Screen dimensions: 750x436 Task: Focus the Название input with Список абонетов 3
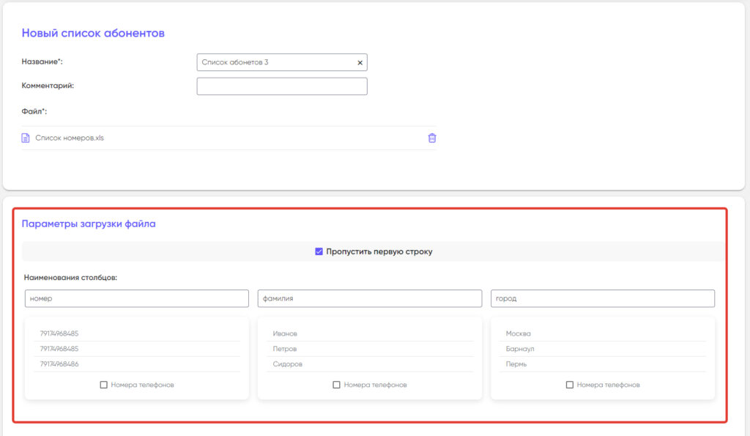275,62
